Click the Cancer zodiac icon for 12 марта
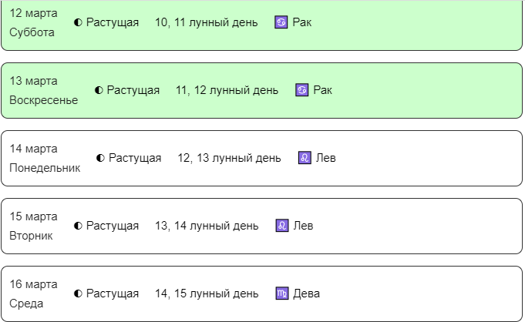 [281, 22]
